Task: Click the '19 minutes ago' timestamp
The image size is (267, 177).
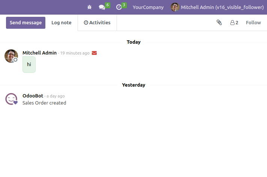Action: [75, 53]
